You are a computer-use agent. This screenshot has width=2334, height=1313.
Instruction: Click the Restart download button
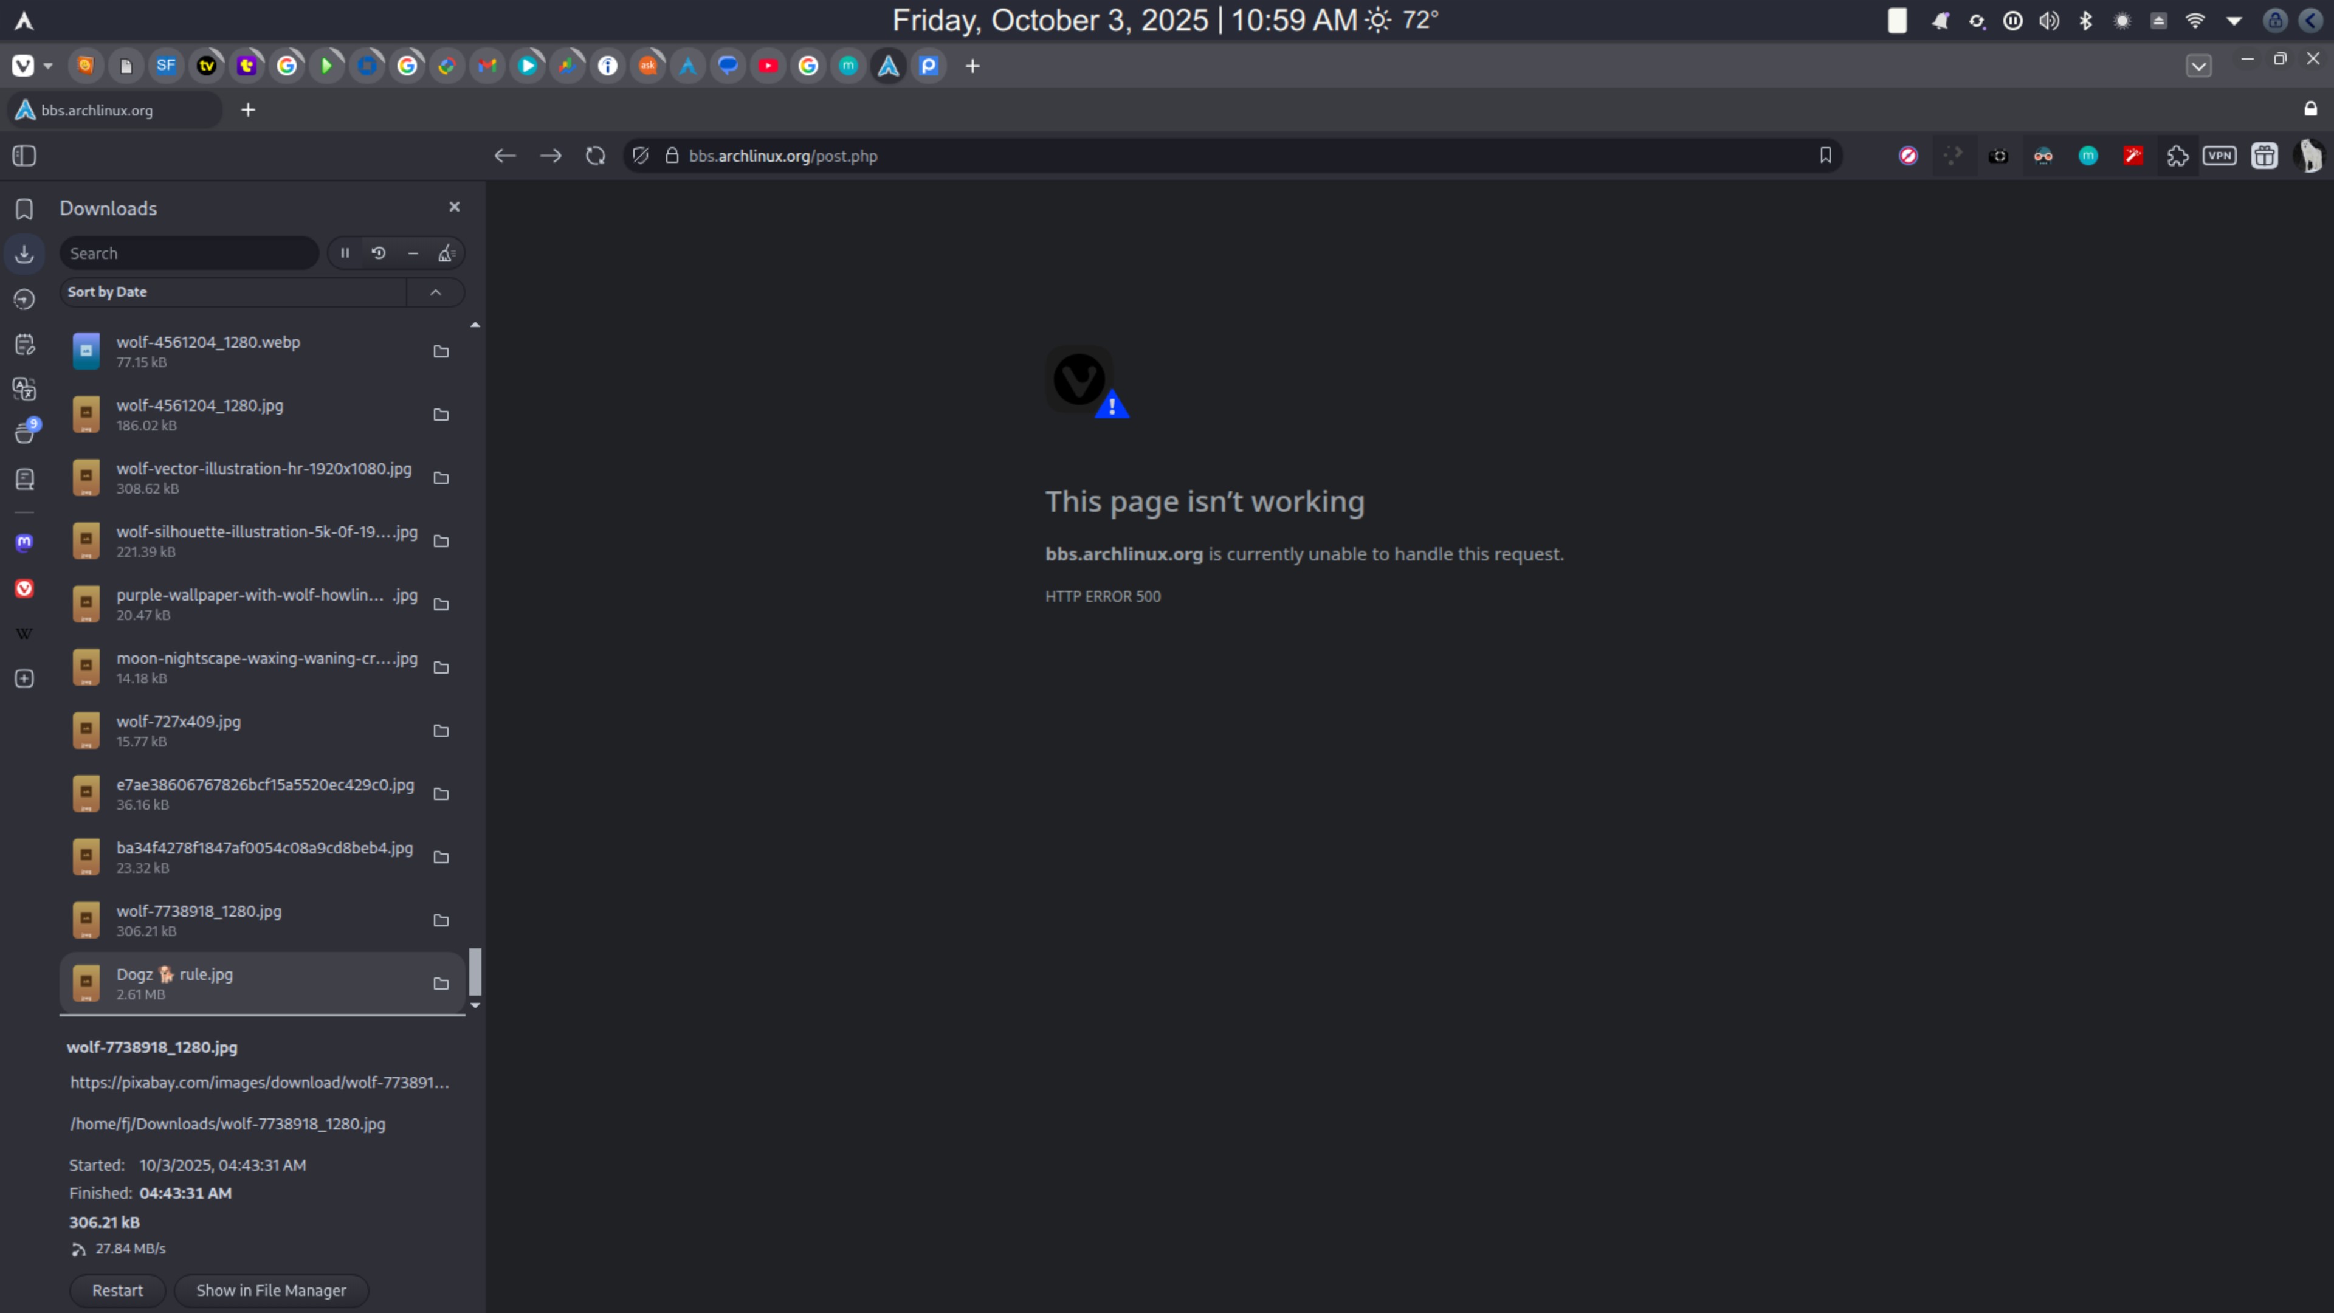pyautogui.click(x=118, y=1291)
